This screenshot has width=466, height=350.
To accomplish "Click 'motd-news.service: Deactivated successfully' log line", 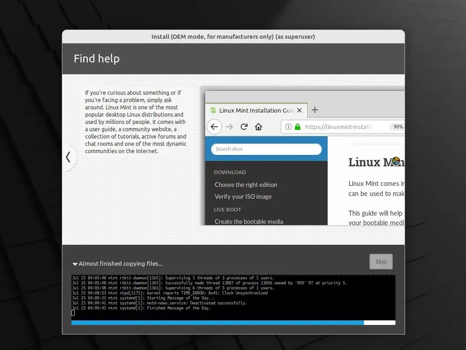I will click(159, 303).
